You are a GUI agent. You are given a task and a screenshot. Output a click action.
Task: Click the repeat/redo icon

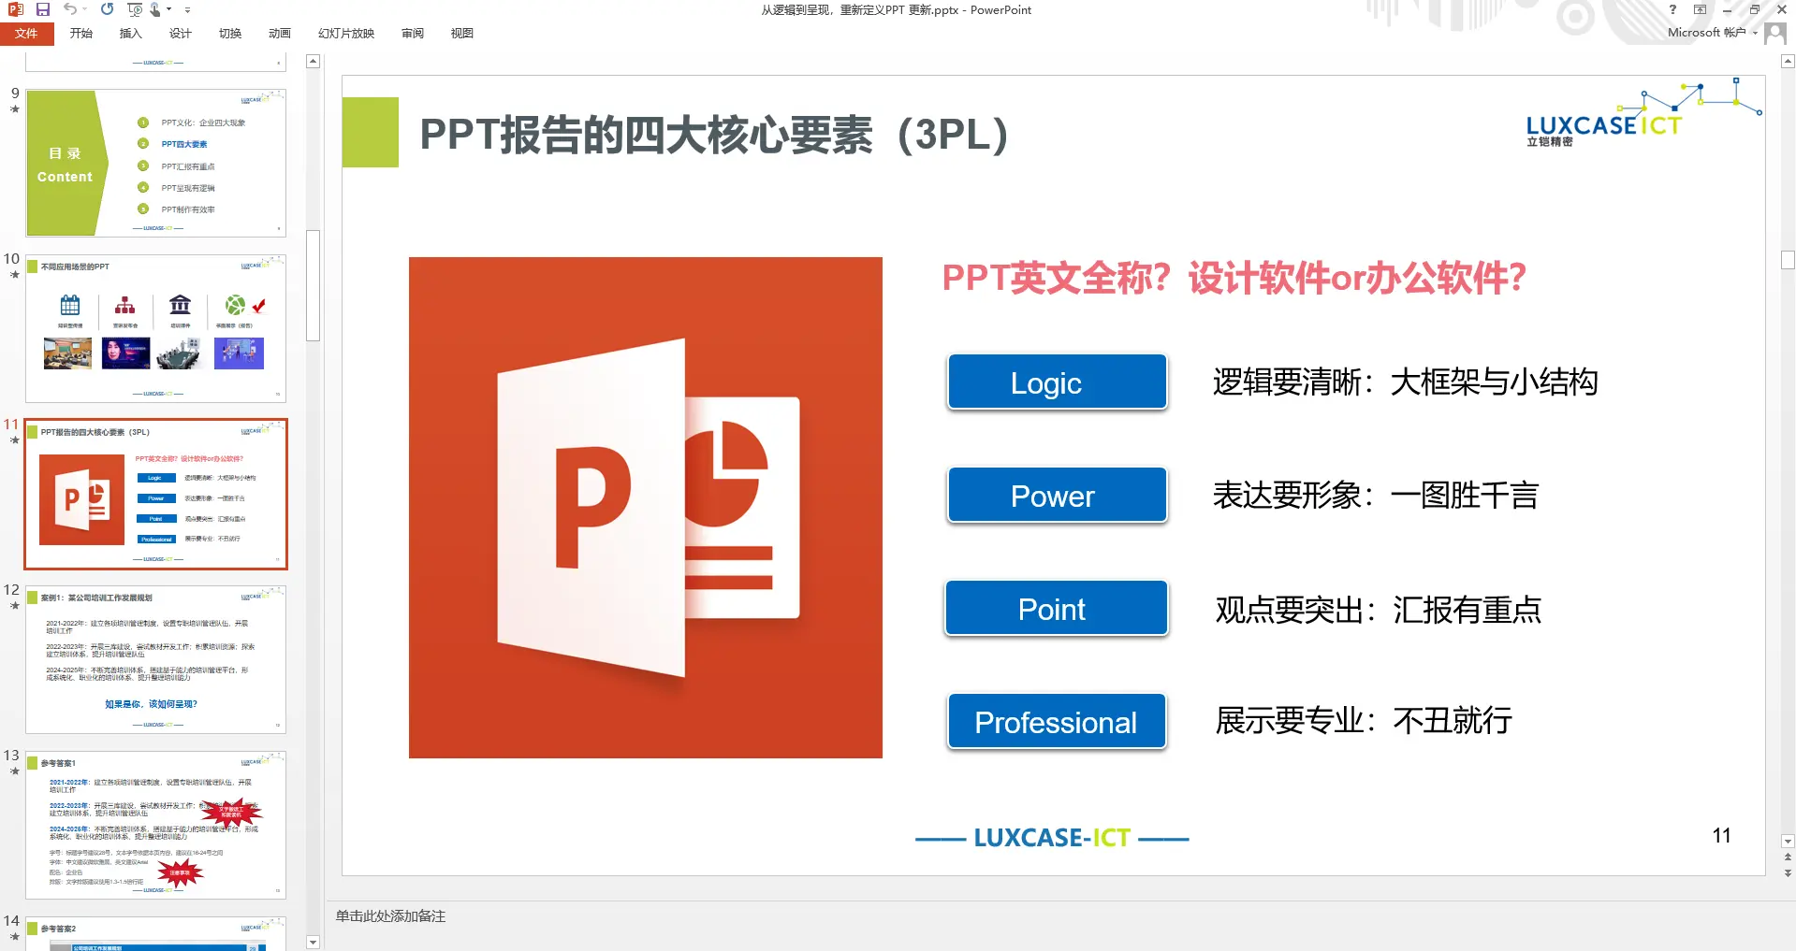[108, 9]
